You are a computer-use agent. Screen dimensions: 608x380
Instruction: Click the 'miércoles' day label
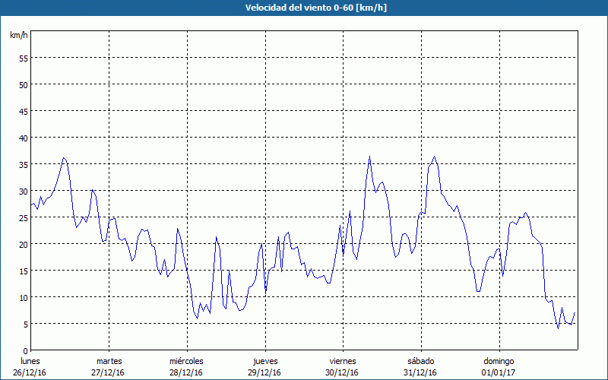(186, 361)
